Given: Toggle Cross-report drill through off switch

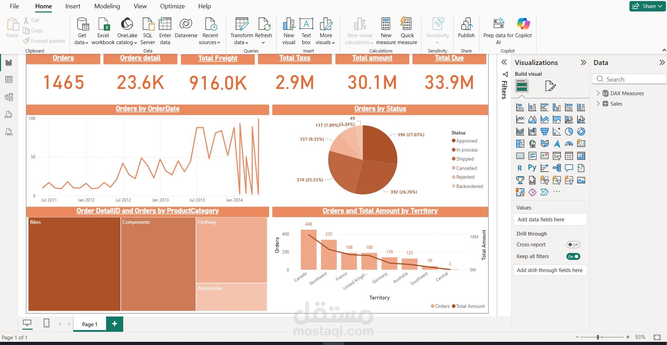Looking at the screenshot, I should click(x=573, y=244).
